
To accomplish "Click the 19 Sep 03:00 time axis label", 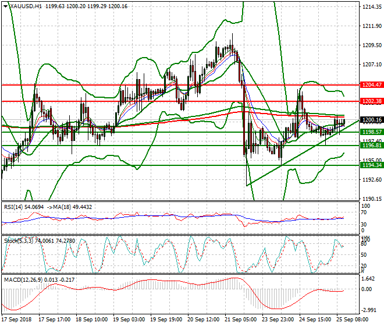I will tap(129, 320).
